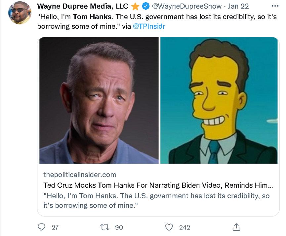The height and width of the screenshot is (236, 286).
Task: Click the gold star badge beside the name
Action: [135, 6]
